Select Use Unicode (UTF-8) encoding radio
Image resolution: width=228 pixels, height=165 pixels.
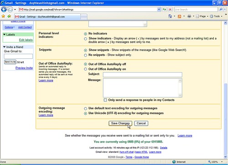pyautogui.click(x=86, y=113)
